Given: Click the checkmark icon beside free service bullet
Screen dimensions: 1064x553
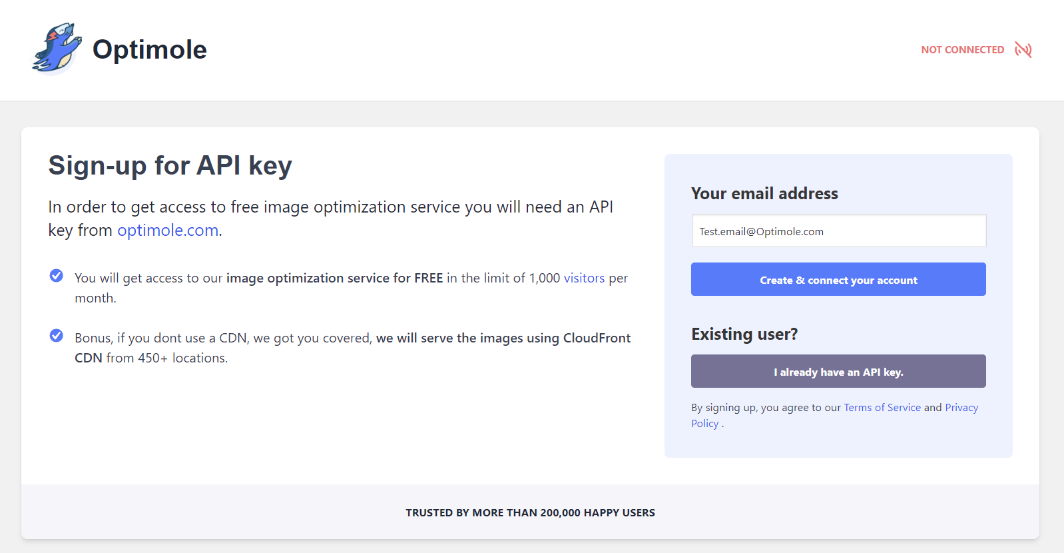Looking at the screenshot, I should tap(57, 276).
